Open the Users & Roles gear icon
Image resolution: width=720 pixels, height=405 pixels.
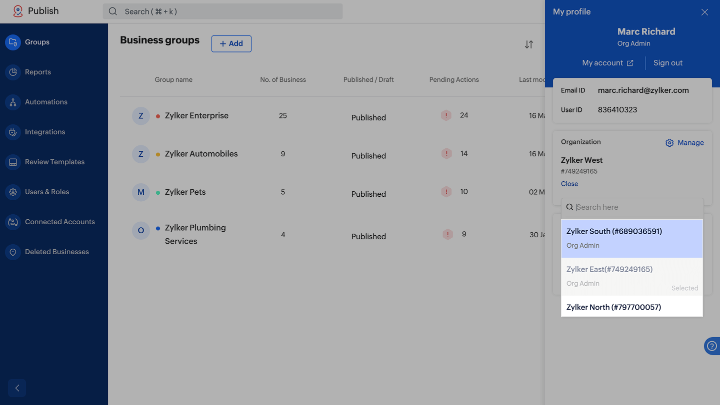13,192
